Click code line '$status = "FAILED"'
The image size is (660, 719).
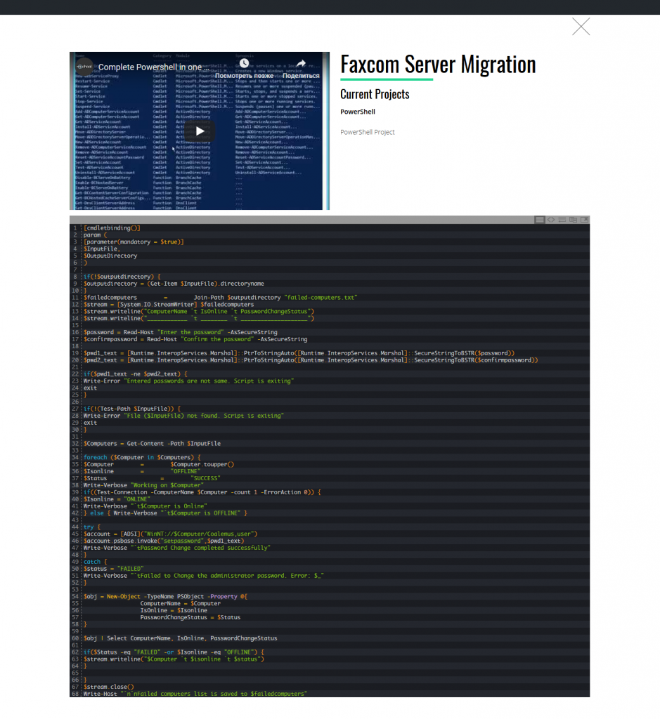pos(113,569)
